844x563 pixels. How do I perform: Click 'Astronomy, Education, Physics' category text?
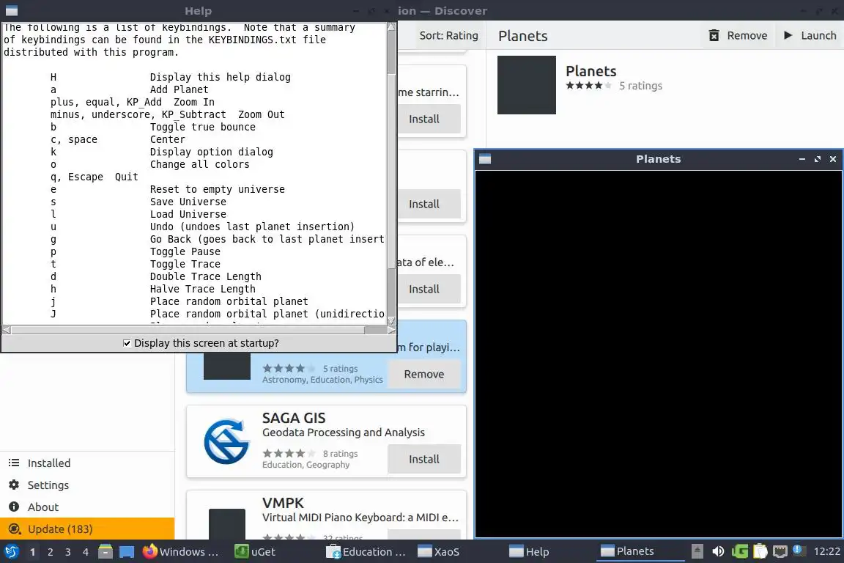point(322,380)
